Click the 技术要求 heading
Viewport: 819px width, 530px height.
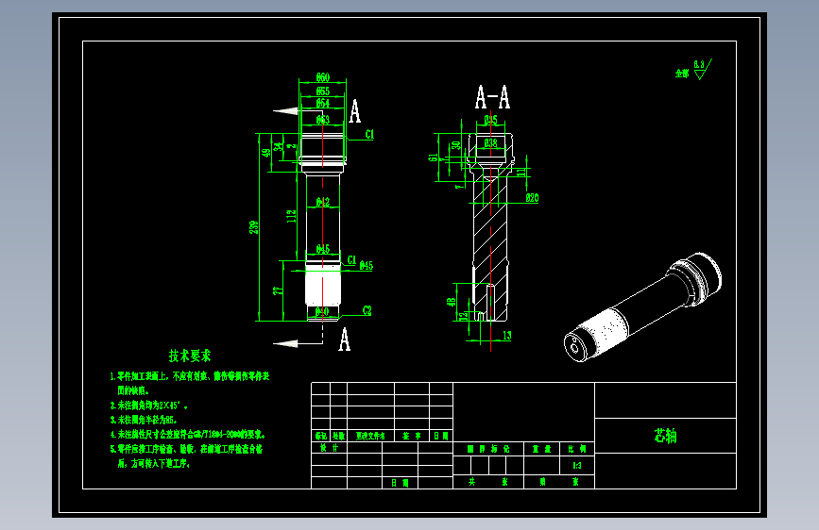[x=190, y=356]
